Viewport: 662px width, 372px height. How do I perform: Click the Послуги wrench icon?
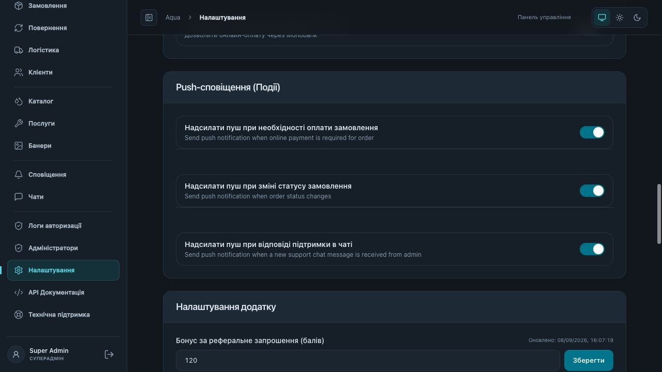click(19, 123)
